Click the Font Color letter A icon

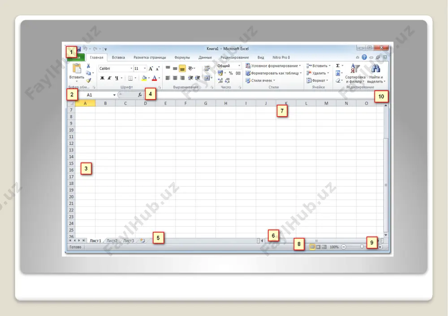tap(154, 78)
